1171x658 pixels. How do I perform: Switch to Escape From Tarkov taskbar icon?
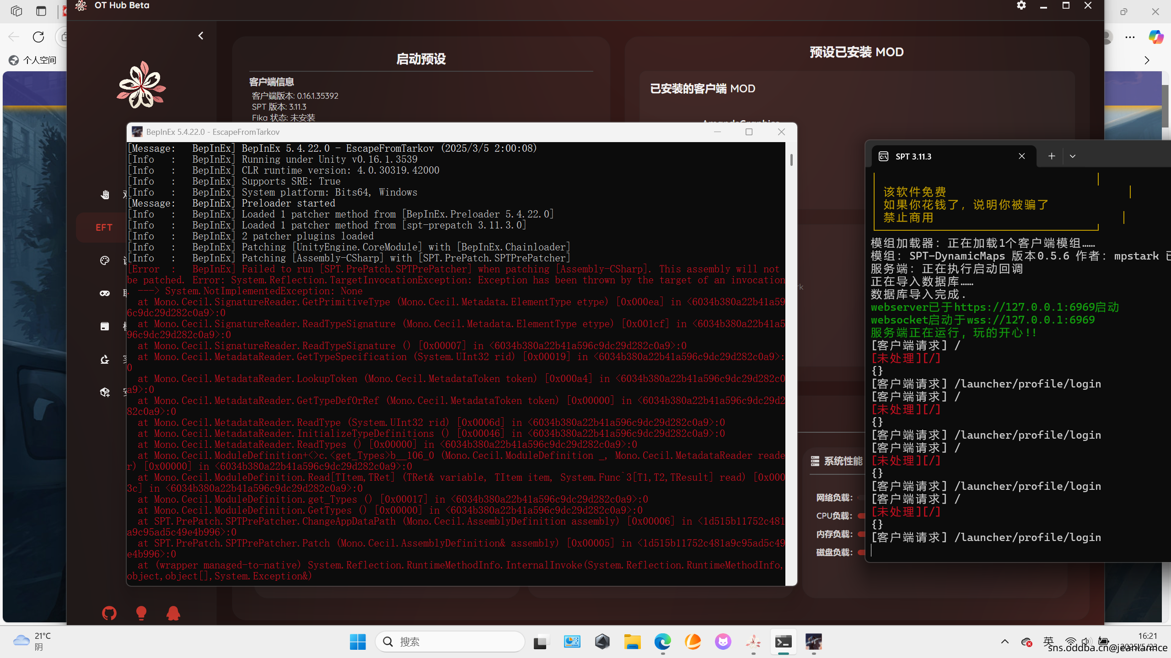813,642
